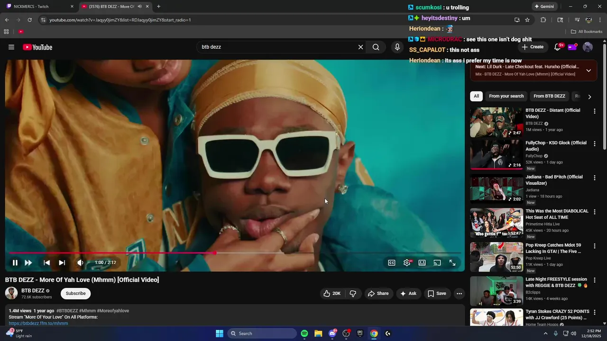The width and height of the screenshot is (607, 341).
Task: Open 'Tyran Stokes CRAZY 52 POINTS' video
Action: coord(497,317)
